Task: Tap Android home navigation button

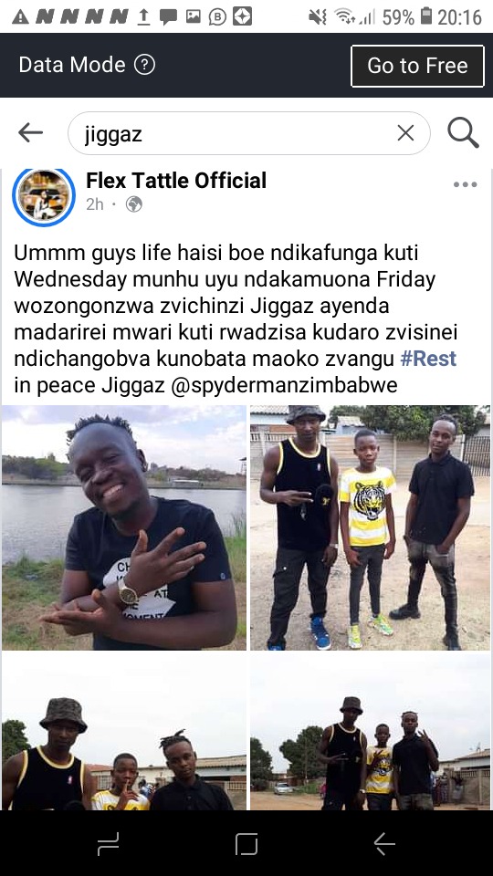Action: (x=246, y=843)
